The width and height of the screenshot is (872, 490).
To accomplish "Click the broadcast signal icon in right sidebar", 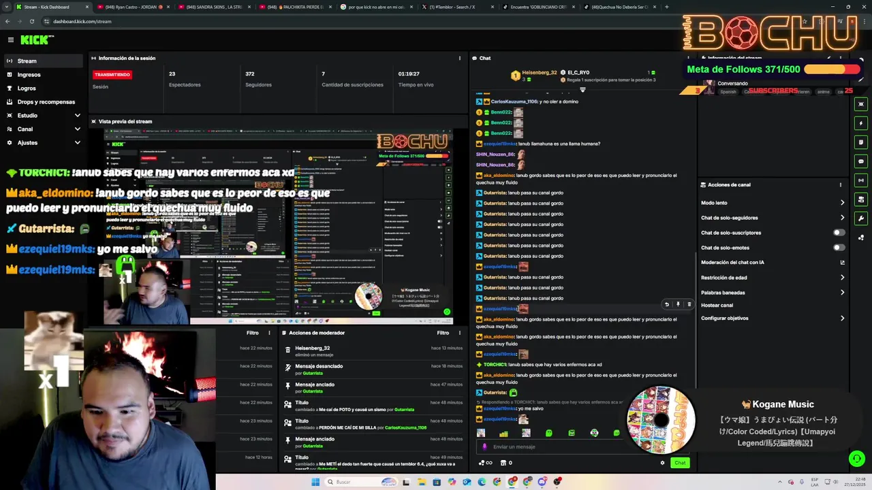I will 861,180.
